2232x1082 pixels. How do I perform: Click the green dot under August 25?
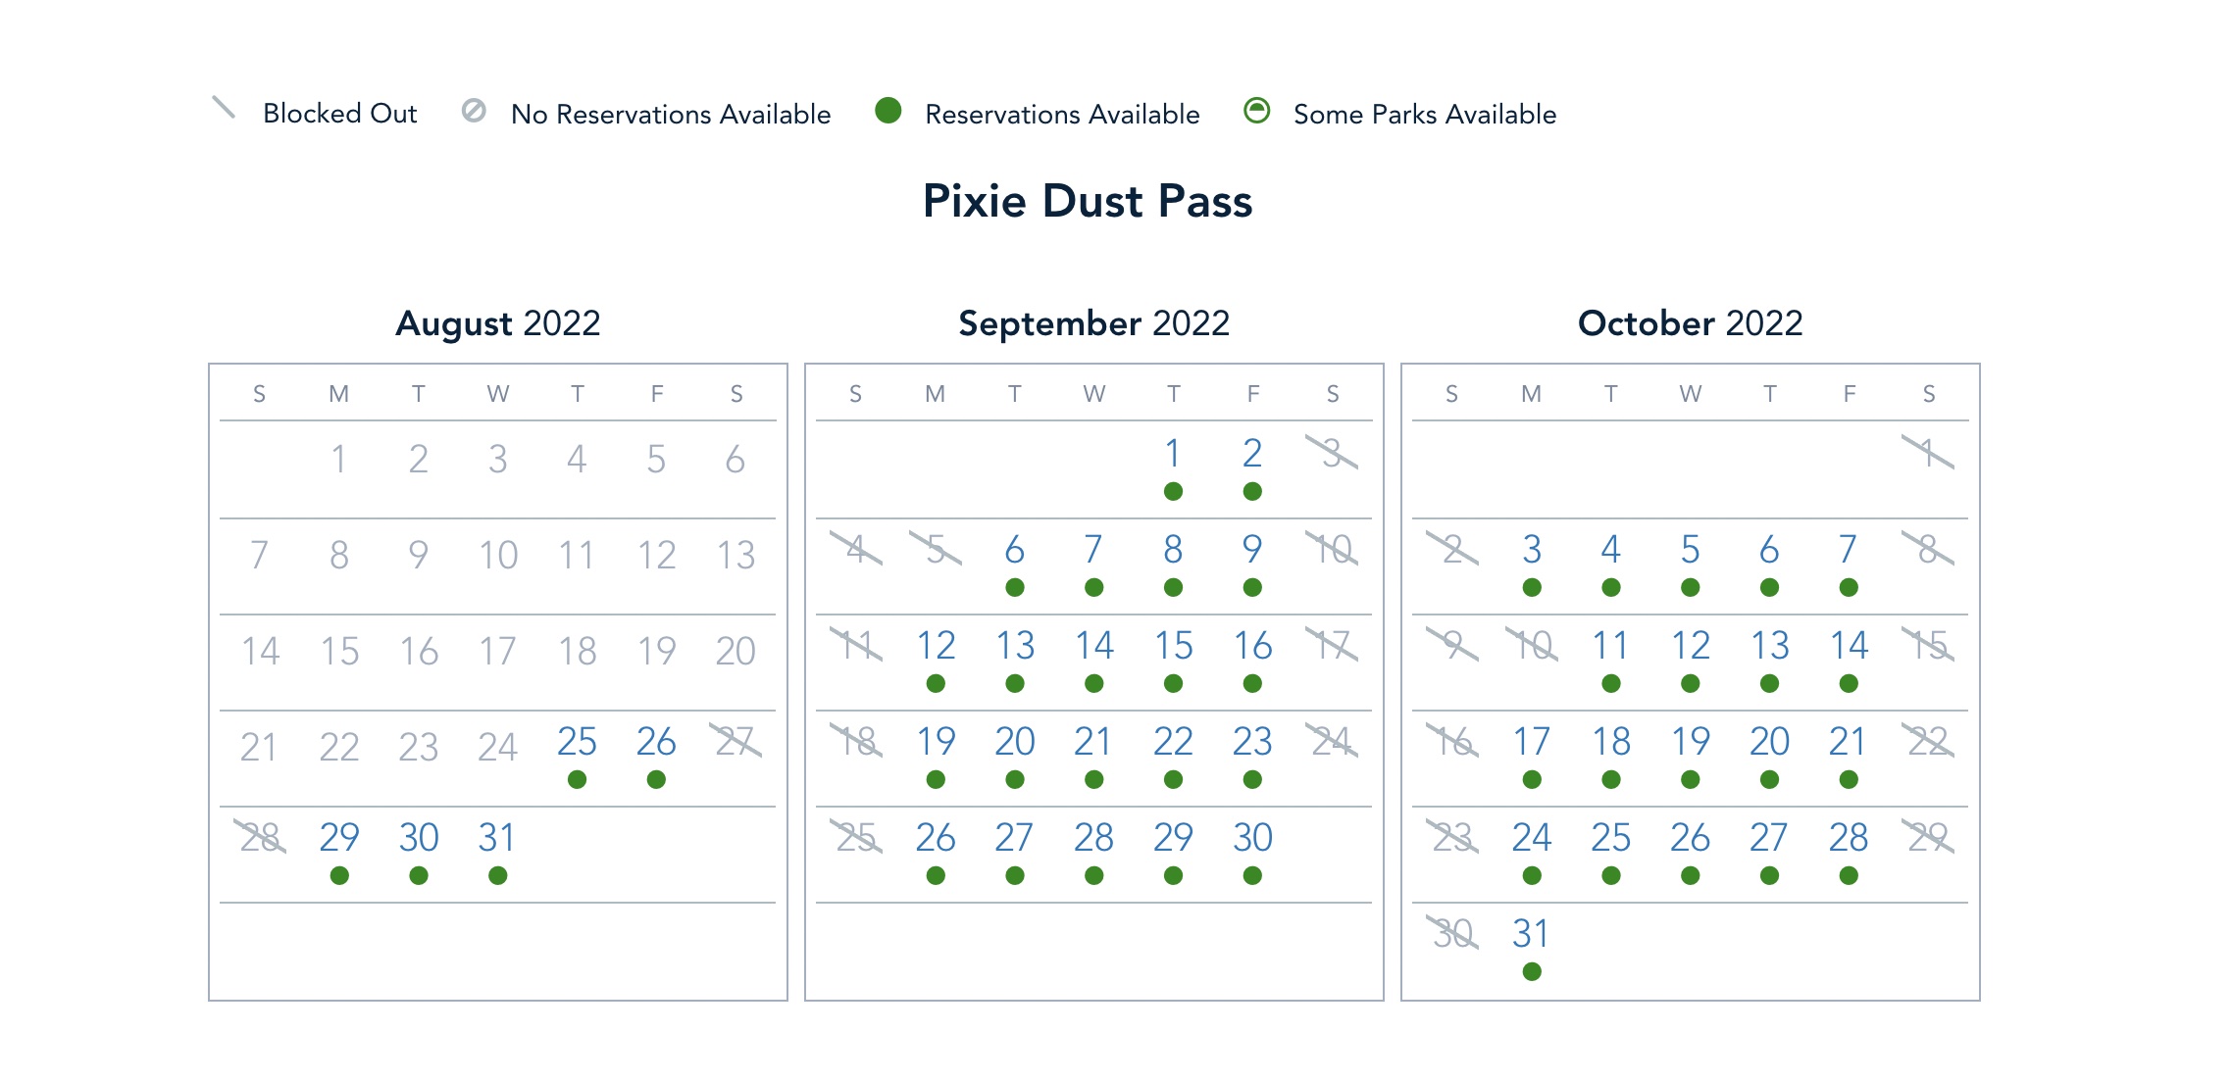[x=577, y=780]
